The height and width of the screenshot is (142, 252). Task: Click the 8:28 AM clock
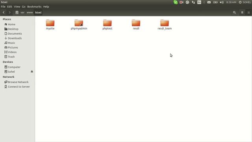pos(231,2)
